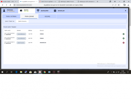Viewport: 131px width, 104px height.
Task: Open browser downloads icon
Action: [x=128, y=5]
